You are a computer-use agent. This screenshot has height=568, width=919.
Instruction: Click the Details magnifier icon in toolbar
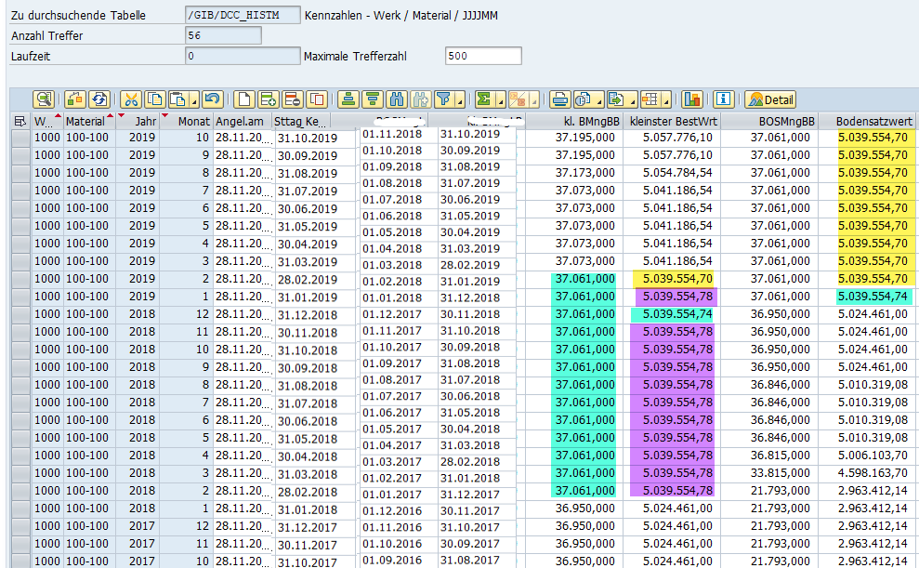tap(44, 99)
